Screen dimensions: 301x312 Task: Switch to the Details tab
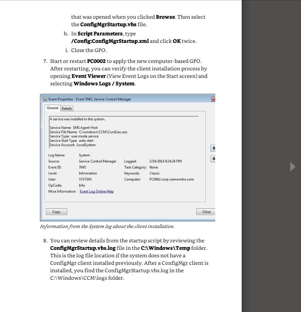(67, 108)
